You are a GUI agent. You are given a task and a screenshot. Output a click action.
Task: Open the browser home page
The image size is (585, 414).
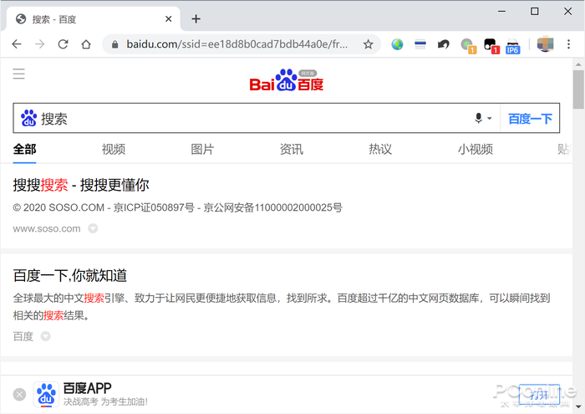86,44
